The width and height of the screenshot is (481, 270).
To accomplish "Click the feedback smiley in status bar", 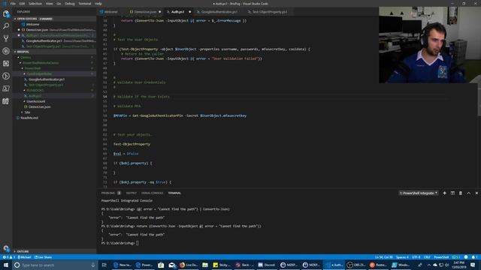I will [466, 257].
